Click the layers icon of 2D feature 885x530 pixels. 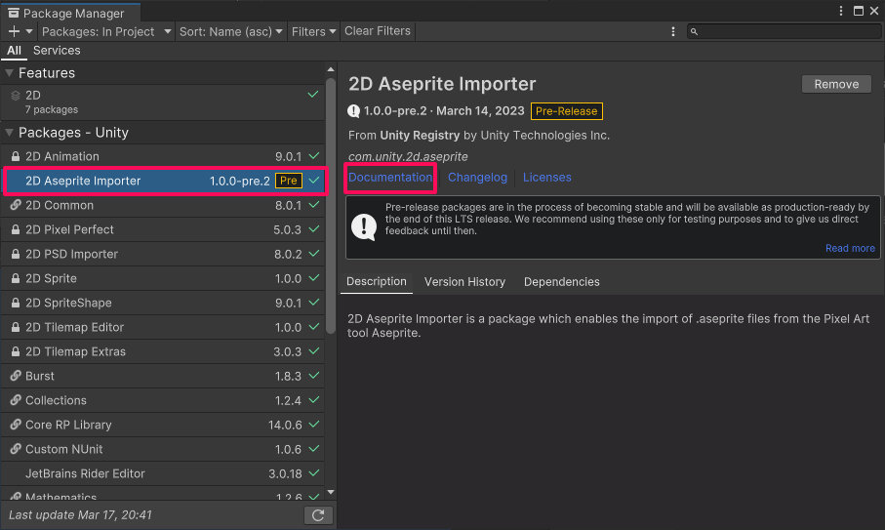(16, 96)
